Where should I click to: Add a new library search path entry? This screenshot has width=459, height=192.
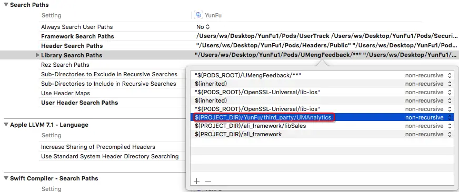click(196, 181)
